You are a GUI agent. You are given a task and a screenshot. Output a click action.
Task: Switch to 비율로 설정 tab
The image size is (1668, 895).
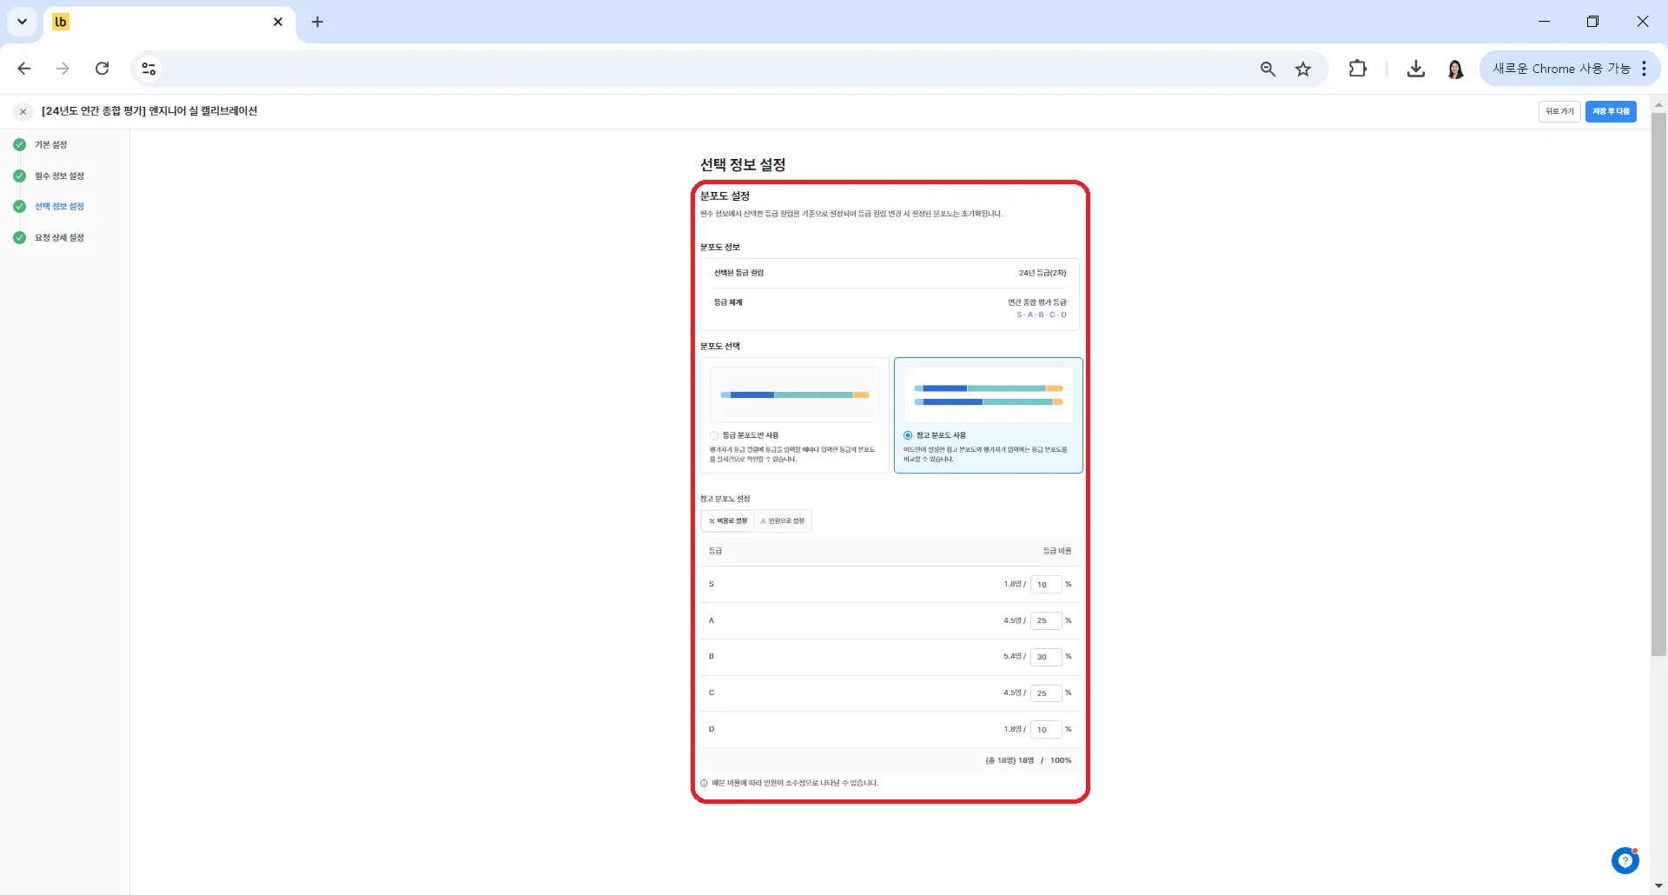pos(728,520)
